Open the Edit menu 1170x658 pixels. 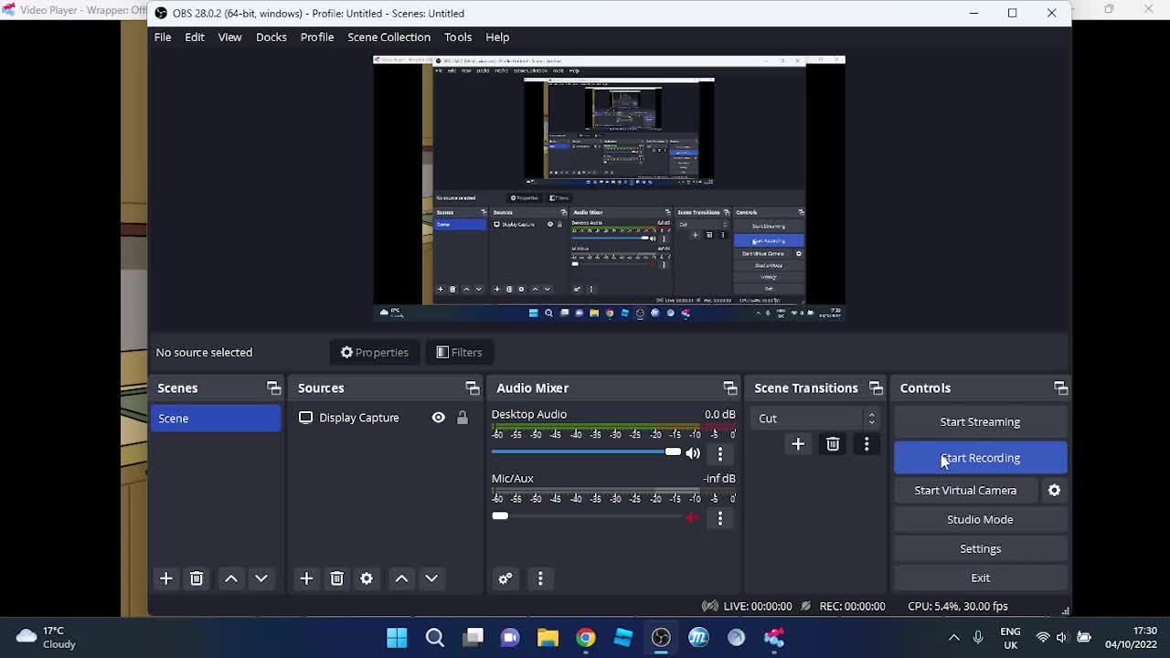195,37
